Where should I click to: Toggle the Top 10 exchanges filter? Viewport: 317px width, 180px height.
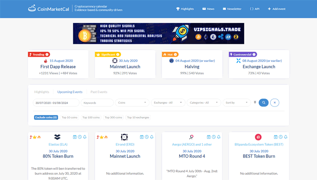138,117
